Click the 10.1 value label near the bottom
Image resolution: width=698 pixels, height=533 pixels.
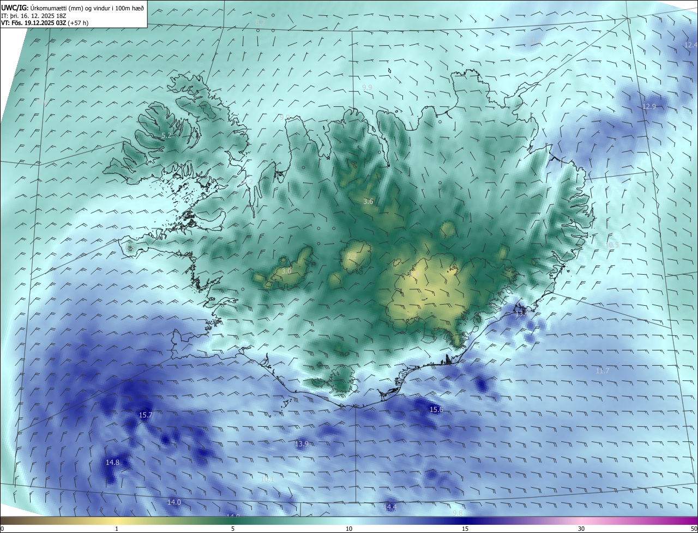[x=267, y=479]
